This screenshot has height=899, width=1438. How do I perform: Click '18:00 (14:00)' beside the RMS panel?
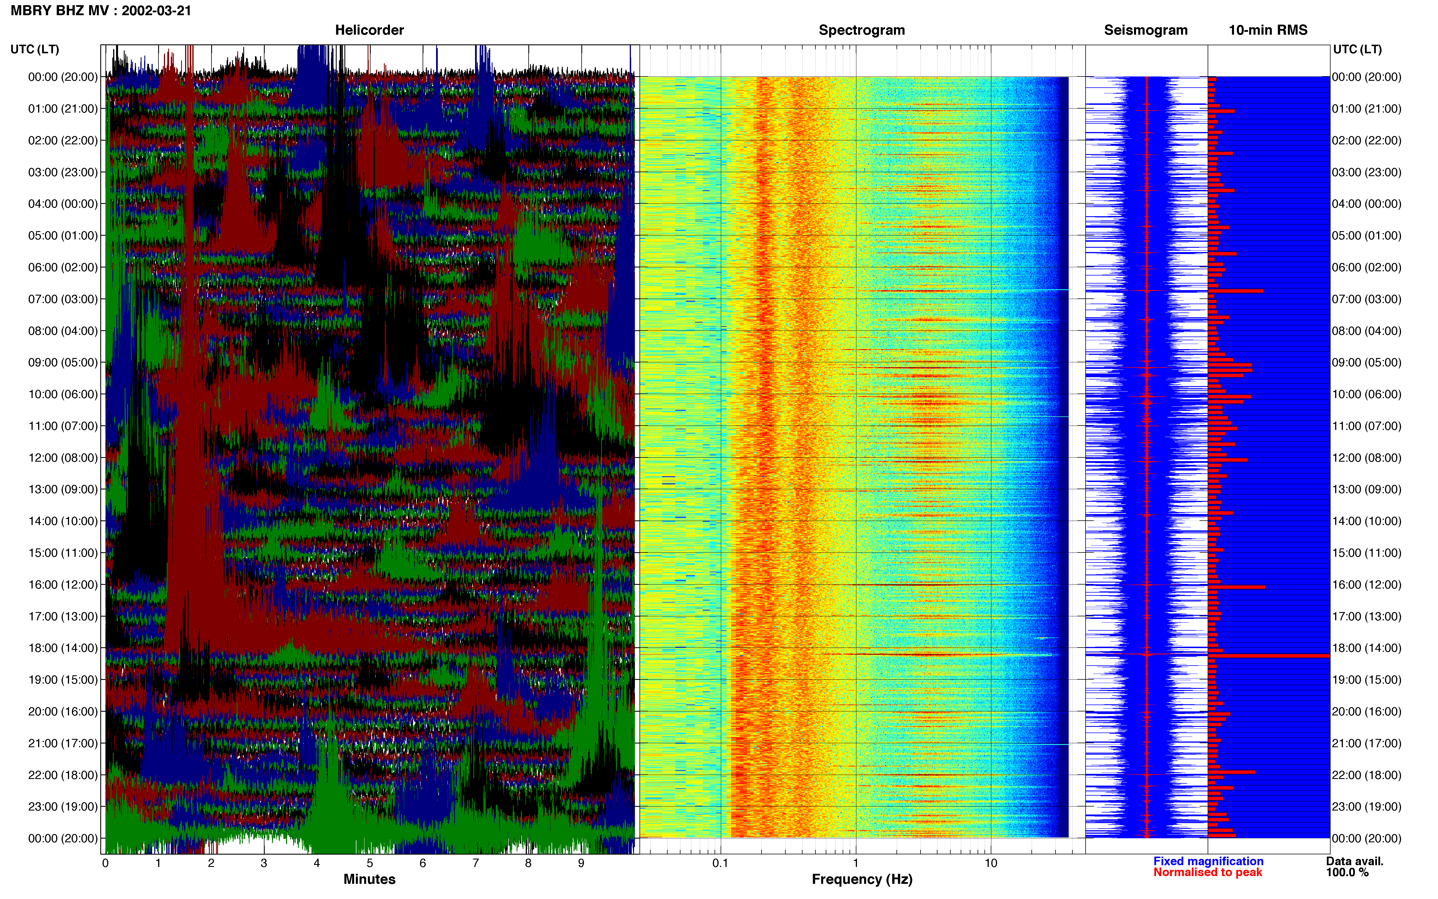point(1367,648)
